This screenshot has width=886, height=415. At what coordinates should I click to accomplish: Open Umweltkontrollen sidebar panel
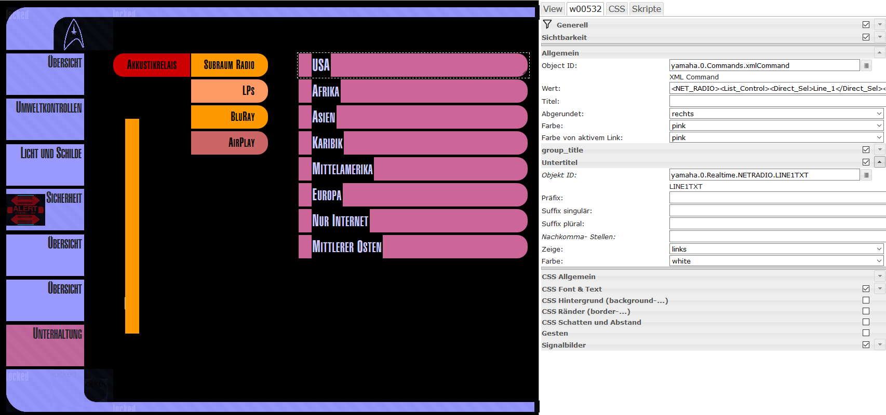click(x=45, y=119)
